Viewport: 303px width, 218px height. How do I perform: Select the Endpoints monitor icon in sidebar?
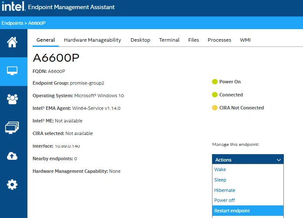click(12, 71)
